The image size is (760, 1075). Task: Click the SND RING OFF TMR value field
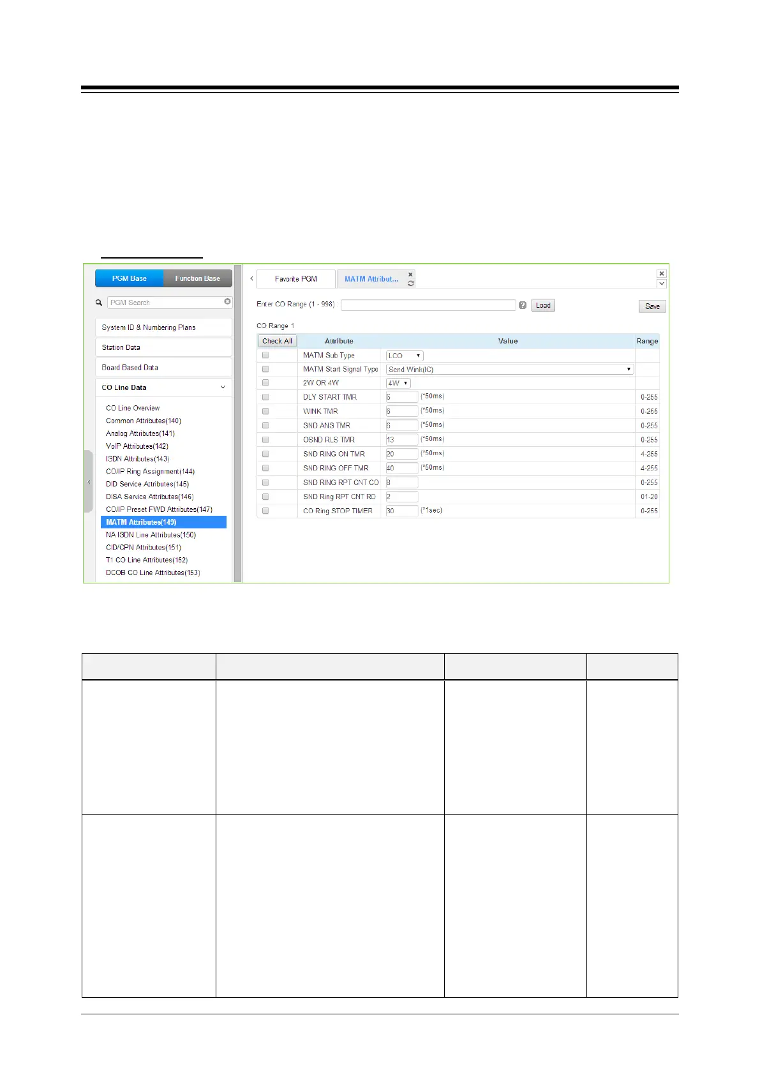tap(402, 468)
